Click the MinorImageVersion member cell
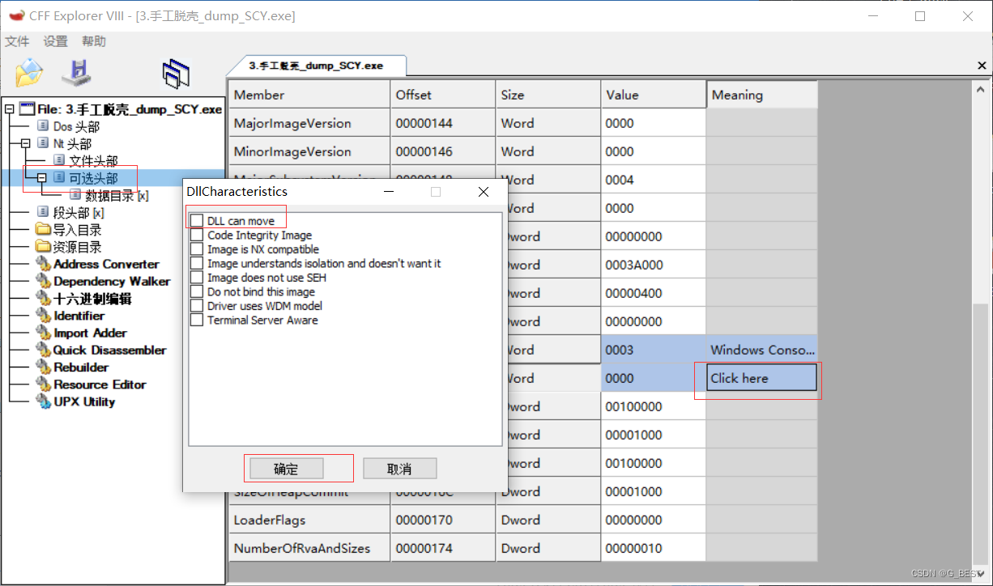Viewport: 993px width, 586px height. pos(309,151)
